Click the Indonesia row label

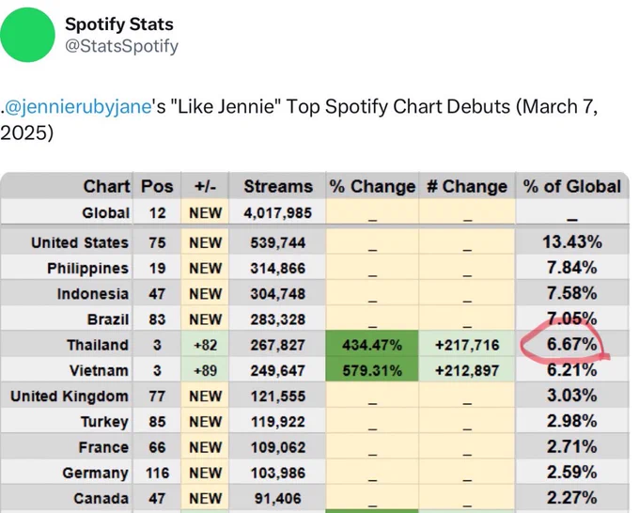(92, 294)
